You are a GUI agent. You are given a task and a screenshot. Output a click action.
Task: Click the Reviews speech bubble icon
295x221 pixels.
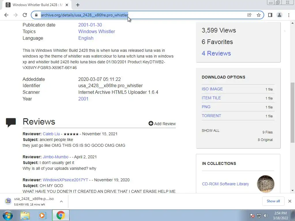point(11,123)
